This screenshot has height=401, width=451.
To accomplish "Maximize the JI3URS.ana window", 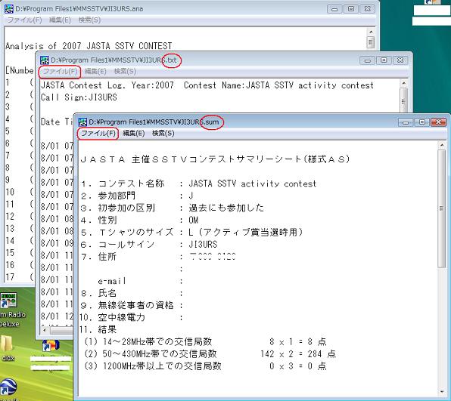I will click(x=351, y=9).
